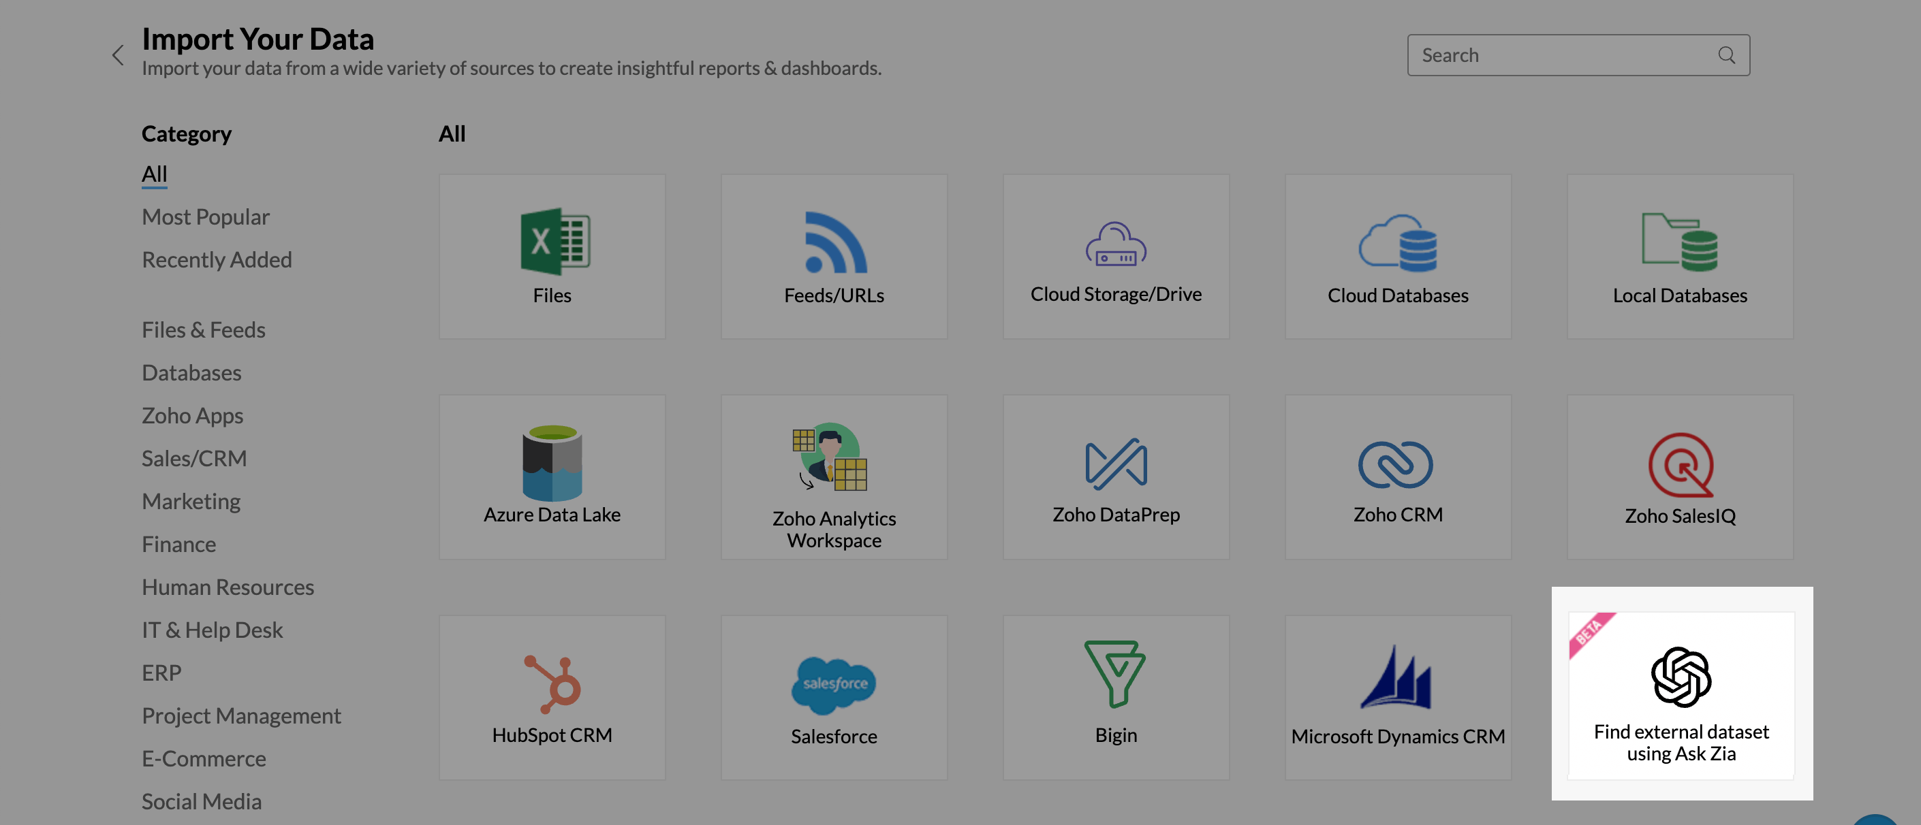Open the Zoho Apps category
The height and width of the screenshot is (825, 1921).
192,415
